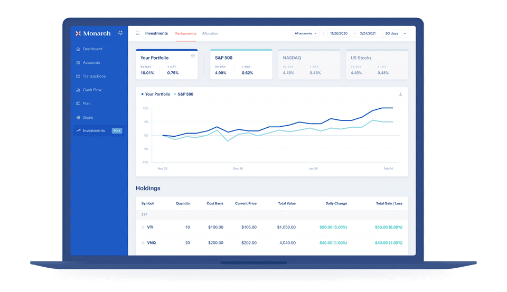Sort by Total Gain / Loss header
Image resolution: width=507 pixels, height=292 pixels.
[x=389, y=203]
